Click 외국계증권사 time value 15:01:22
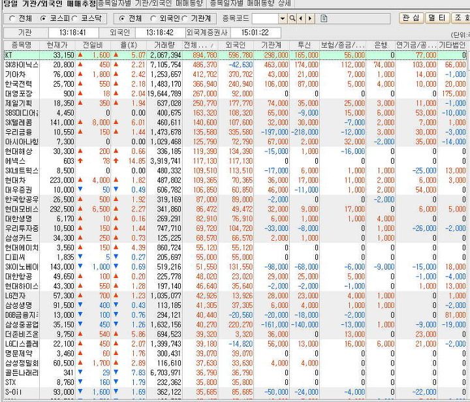The image size is (470, 402). tap(255, 33)
